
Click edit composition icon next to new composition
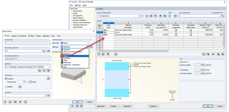point(151,16)
